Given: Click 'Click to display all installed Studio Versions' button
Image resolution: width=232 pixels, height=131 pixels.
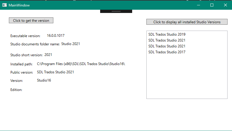Looking at the screenshot, I should pyautogui.click(x=187, y=22).
